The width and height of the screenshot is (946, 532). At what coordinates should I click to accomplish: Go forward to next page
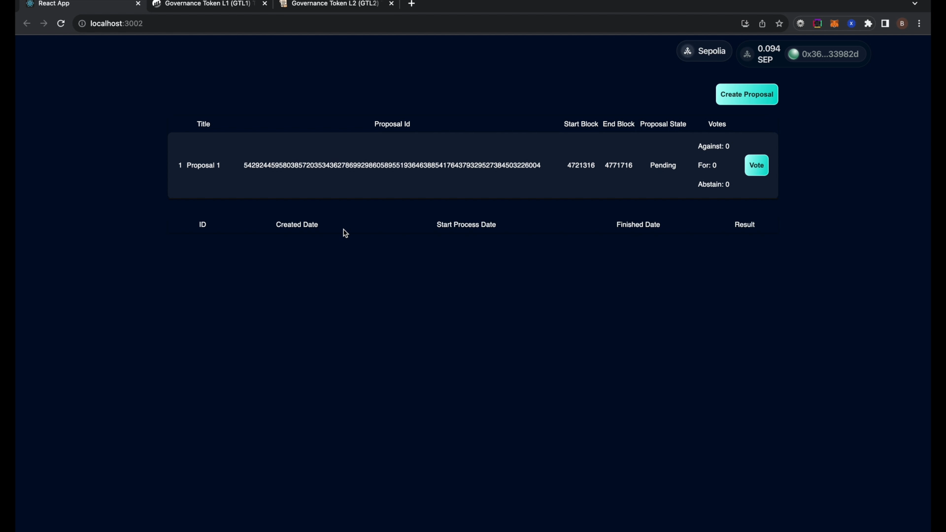44,24
